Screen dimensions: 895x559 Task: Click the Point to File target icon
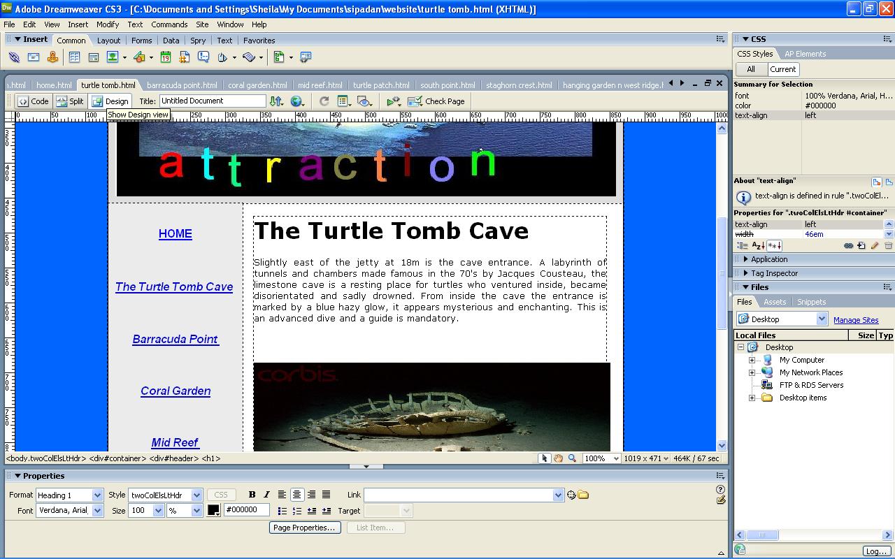pos(571,495)
